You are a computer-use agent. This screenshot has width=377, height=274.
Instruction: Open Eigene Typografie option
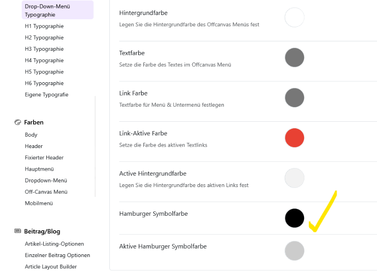[x=47, y=94]
